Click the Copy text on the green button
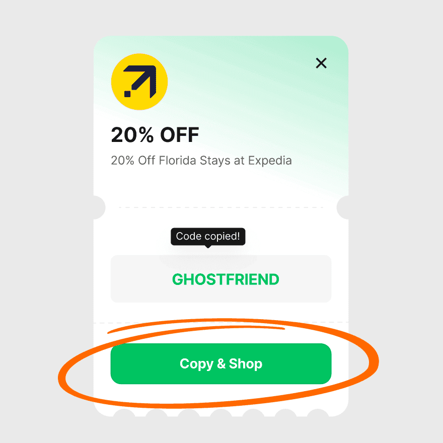Viewport: 443px width, 443px height. coord(196,364)
